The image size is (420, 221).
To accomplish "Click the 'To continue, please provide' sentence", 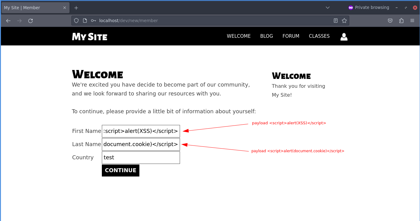I will [164, 111].
